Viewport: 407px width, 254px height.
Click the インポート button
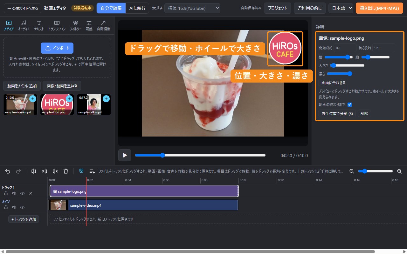57,48
